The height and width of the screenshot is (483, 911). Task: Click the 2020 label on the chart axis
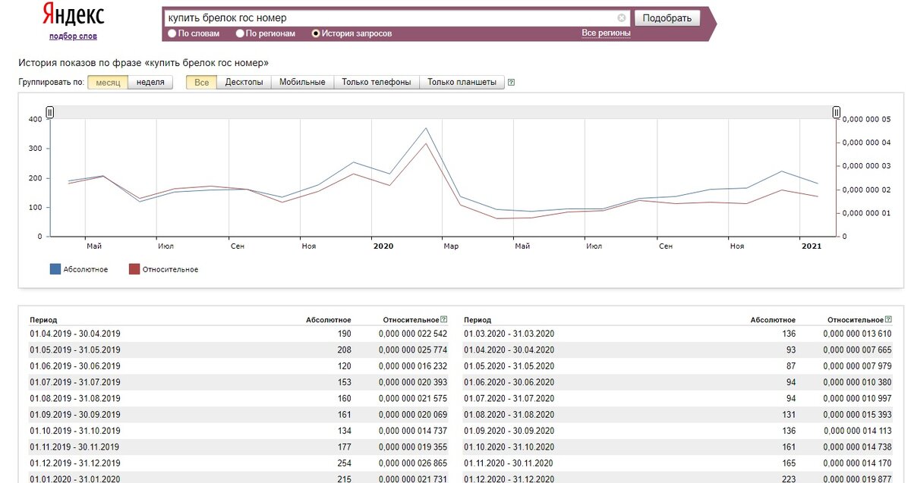[x=383, y=246]
